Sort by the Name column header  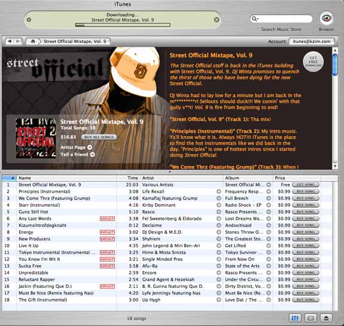coord(66,178)
